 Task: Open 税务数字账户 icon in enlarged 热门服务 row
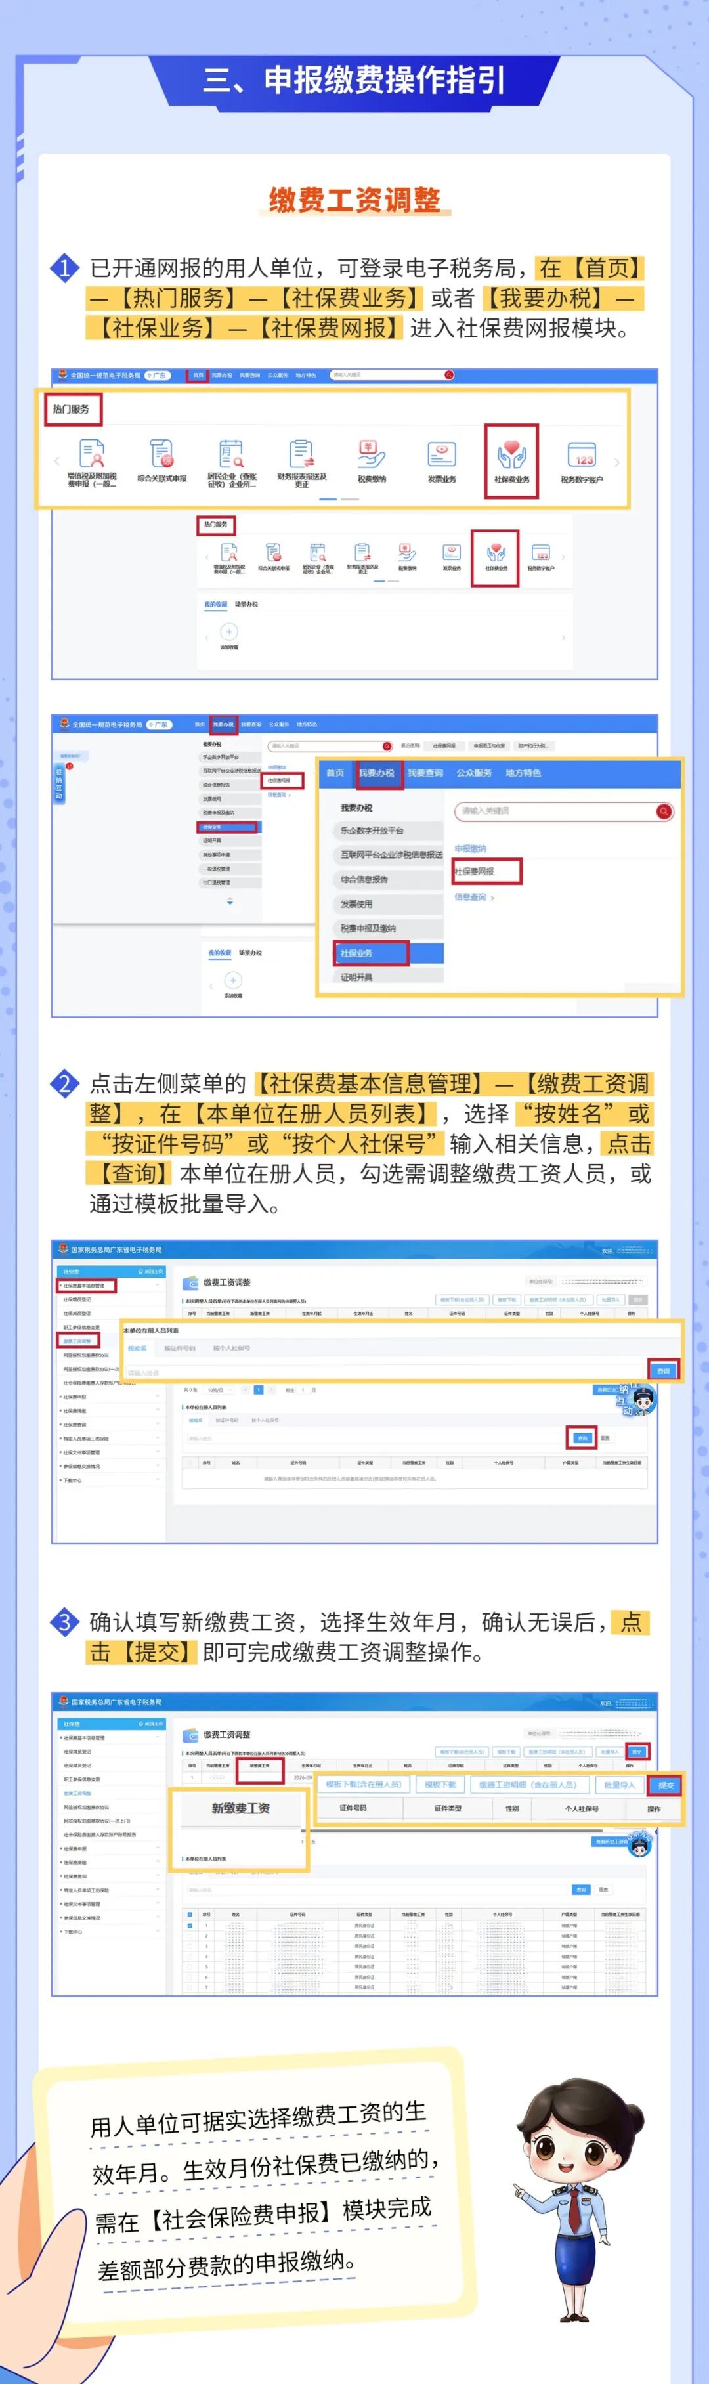click(581, 455)
